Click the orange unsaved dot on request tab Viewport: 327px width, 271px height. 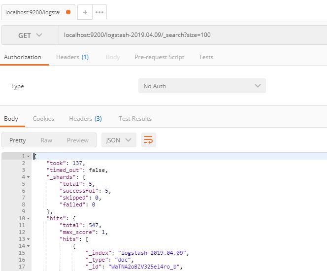[x=68, y=12]
